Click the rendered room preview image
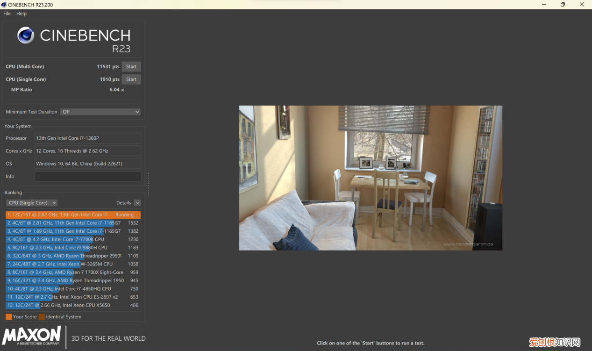 [371, 178]
